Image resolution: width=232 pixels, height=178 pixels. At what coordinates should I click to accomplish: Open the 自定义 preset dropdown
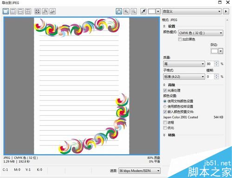192,11
